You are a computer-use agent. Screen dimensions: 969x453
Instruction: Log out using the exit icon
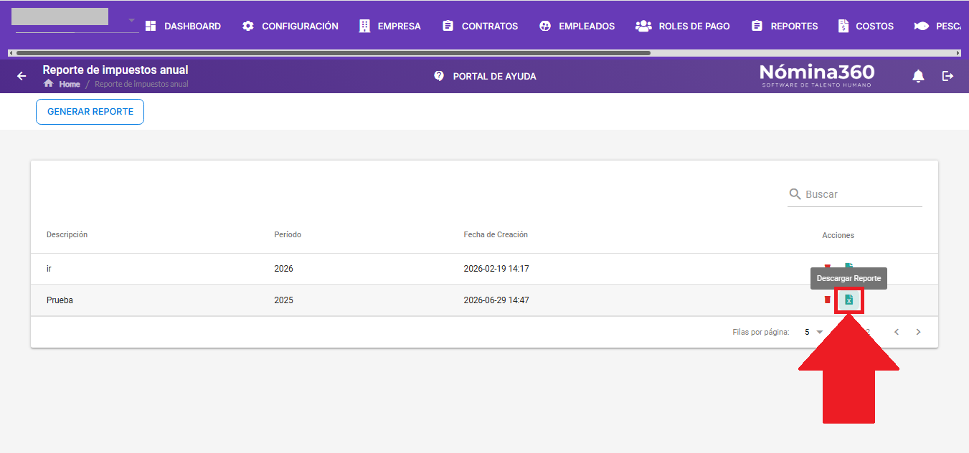pos(948,76)
